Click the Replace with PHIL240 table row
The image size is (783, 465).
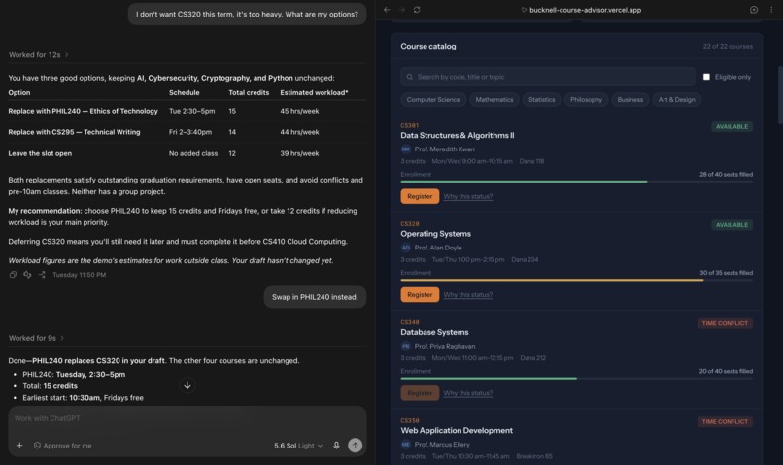187,111
